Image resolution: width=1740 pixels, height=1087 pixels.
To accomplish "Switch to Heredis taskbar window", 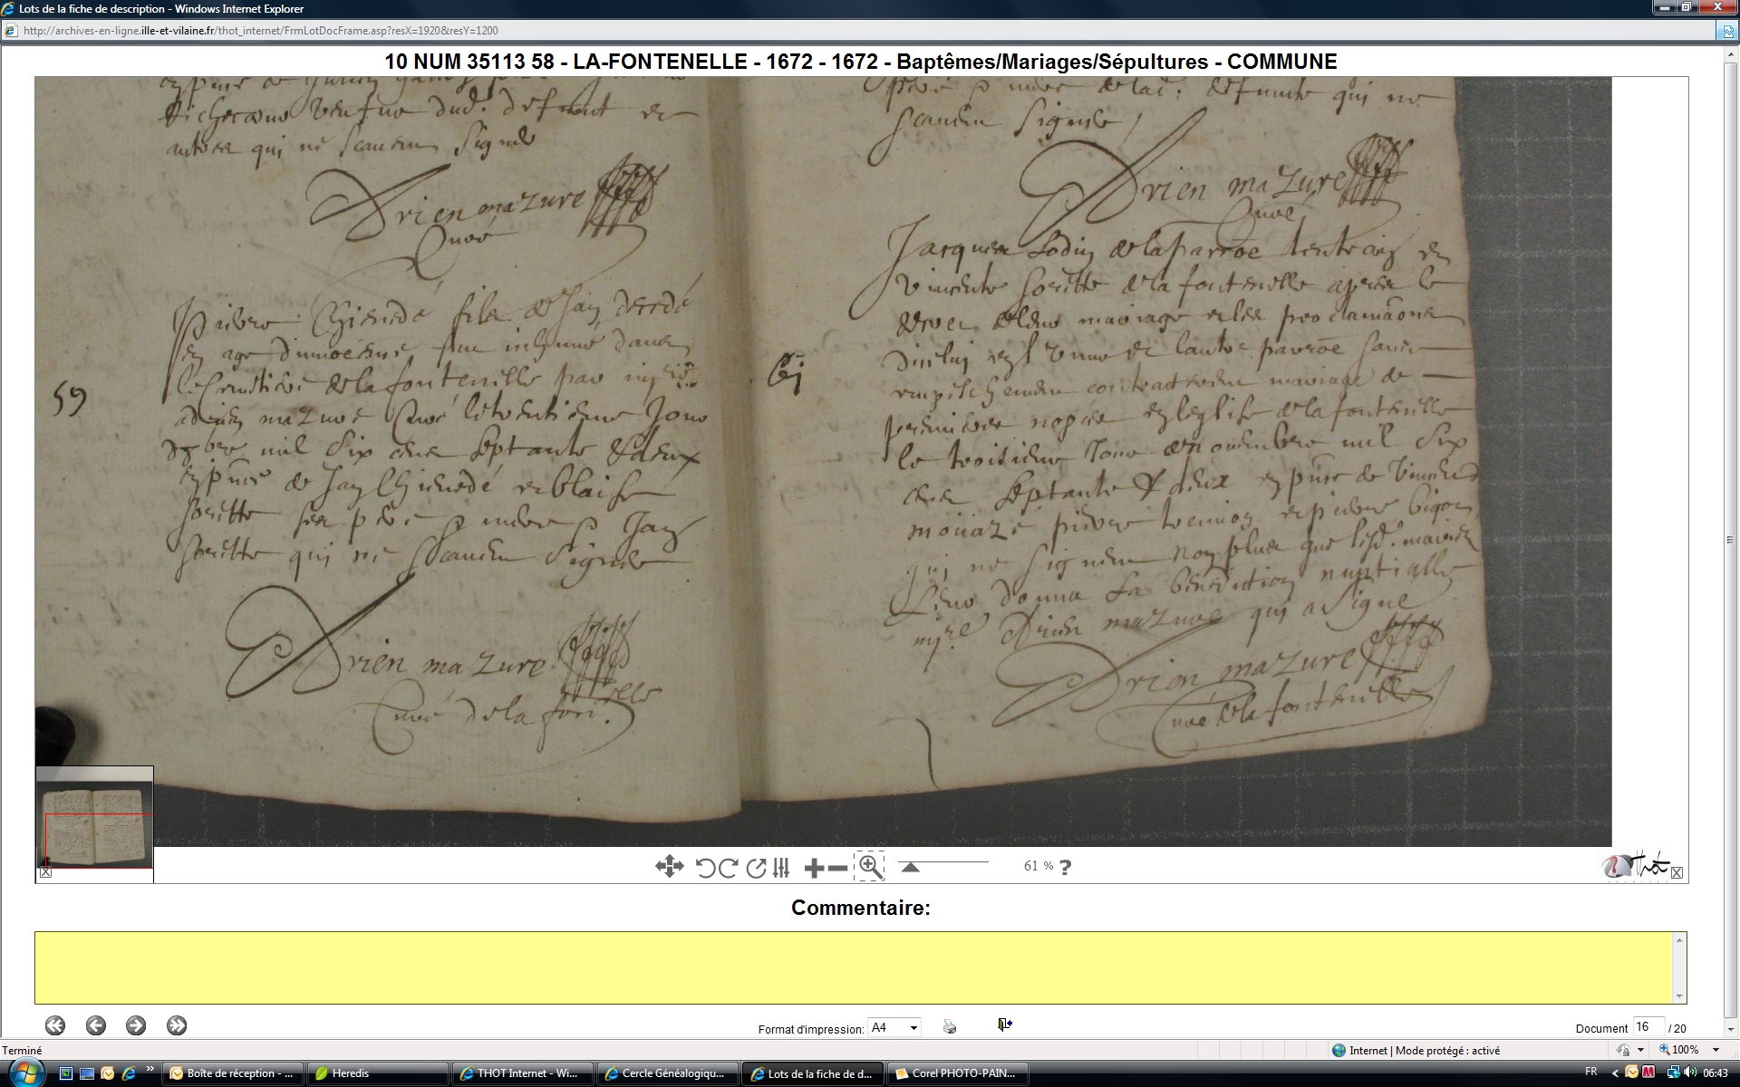I will (378, 1073).
